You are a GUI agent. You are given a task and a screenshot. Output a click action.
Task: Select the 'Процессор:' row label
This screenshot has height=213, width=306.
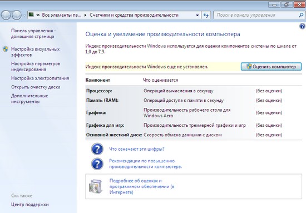(99, 91)
